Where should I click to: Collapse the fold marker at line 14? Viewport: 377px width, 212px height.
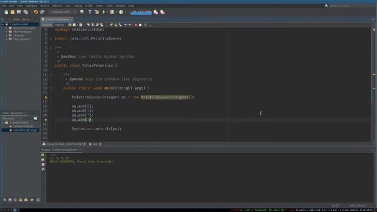[51, 88]
